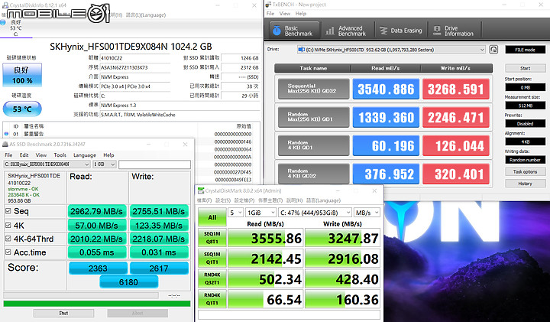The height and width of the screenshot is (322, 550).
Task: Toggle Seq checkbox in AS SSD Benchmark
Action: 8,211
